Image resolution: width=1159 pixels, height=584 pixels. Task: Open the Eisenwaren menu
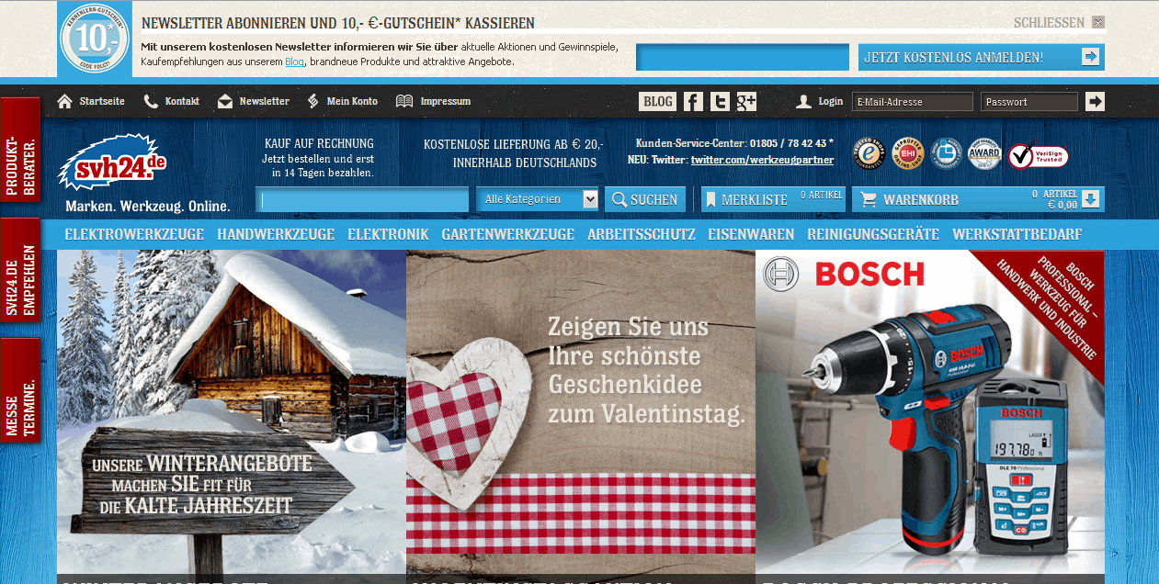click(751, 234)
